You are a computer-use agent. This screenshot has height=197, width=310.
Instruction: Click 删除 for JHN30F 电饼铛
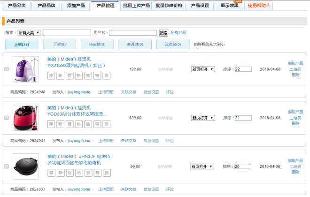click(x=295, y=172)
